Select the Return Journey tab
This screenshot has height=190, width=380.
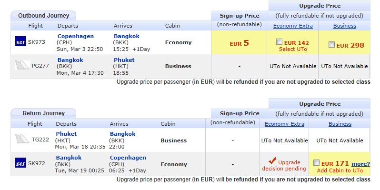[x=44, y=113]
